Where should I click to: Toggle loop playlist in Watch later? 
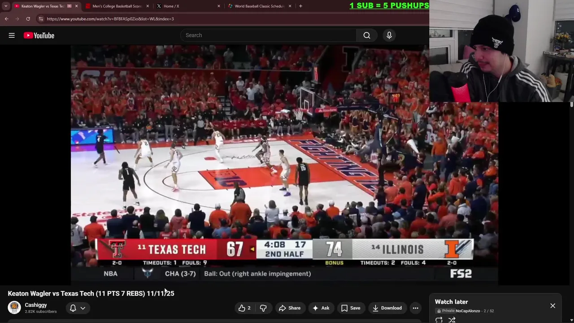click(x=439, y=320)
